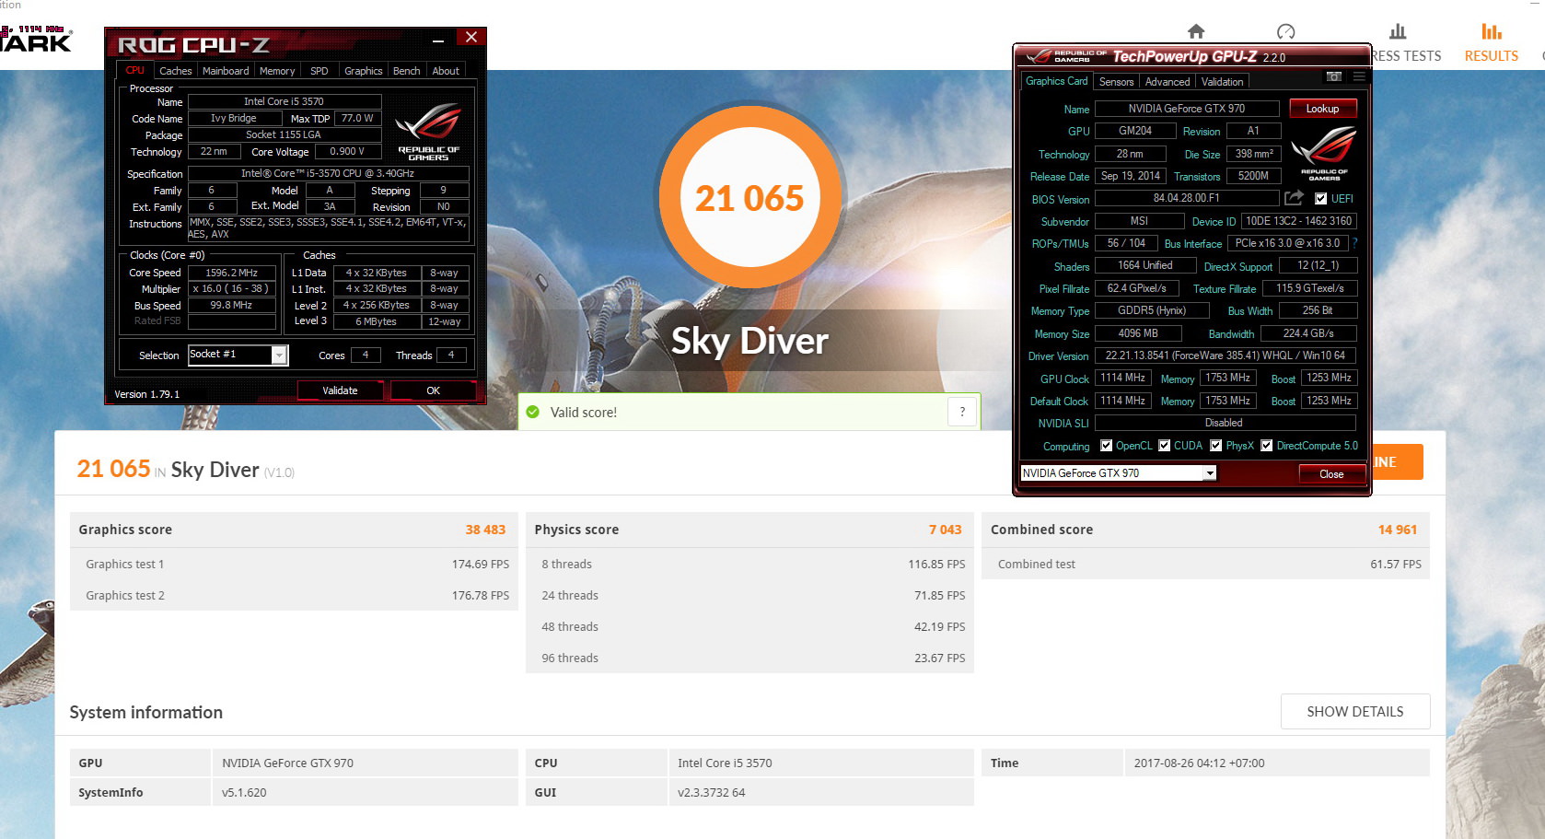
Task: Click the 96 threads physics row
Action: click(x=750, y=658)
